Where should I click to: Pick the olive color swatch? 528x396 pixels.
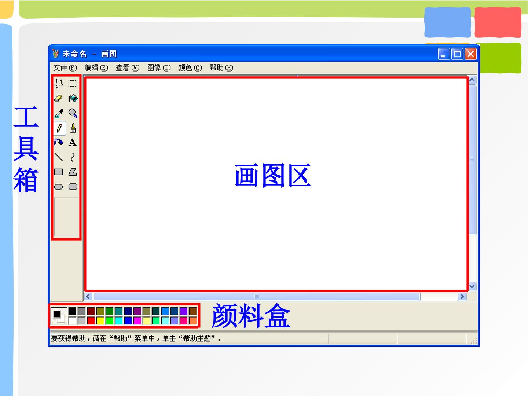click(x=100, y=311)
